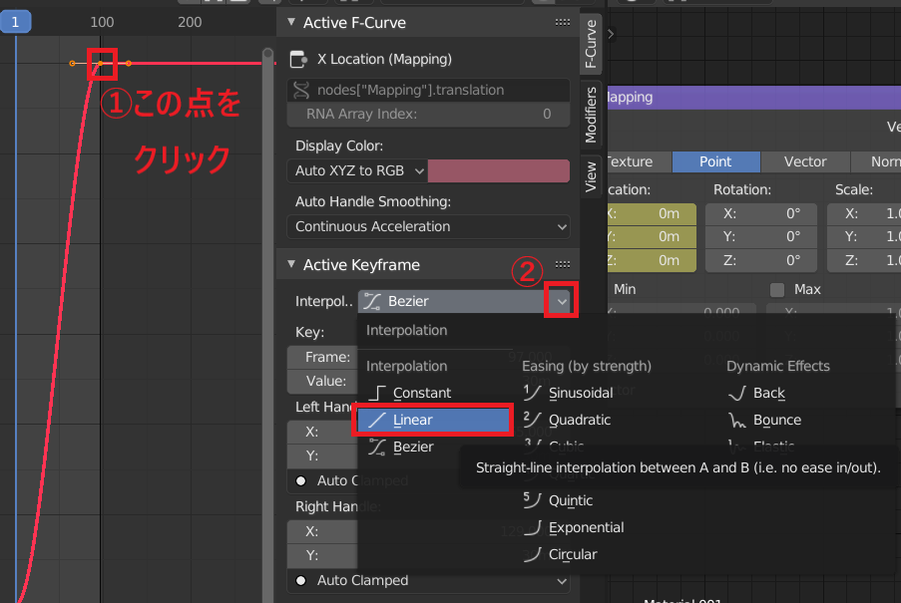This screenshot has height=603, width=901.
Task: Enable the Max checkbox in Mapping node
Action: click(777, 290)
